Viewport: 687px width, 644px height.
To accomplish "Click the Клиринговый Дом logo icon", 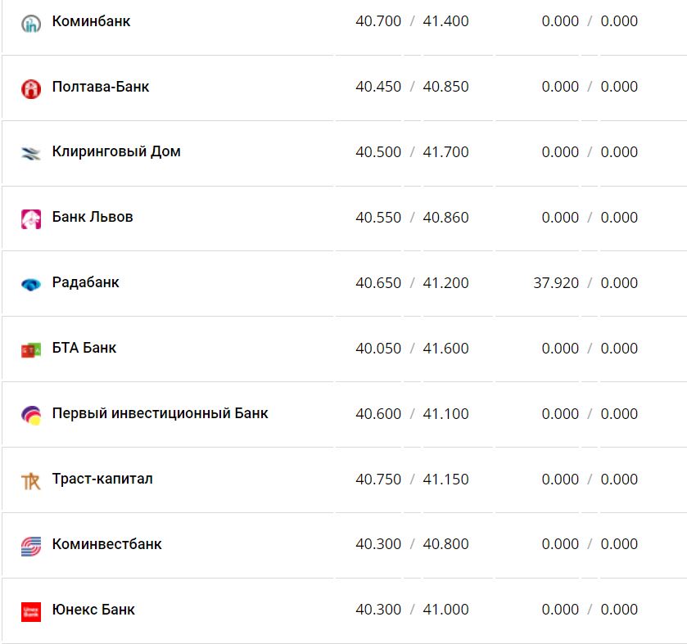I will (31, 153).
